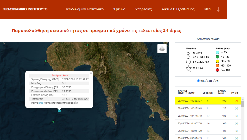Select the 48h time range radio
The height and width of the screenshot is (140, 247).
(207, 81)
